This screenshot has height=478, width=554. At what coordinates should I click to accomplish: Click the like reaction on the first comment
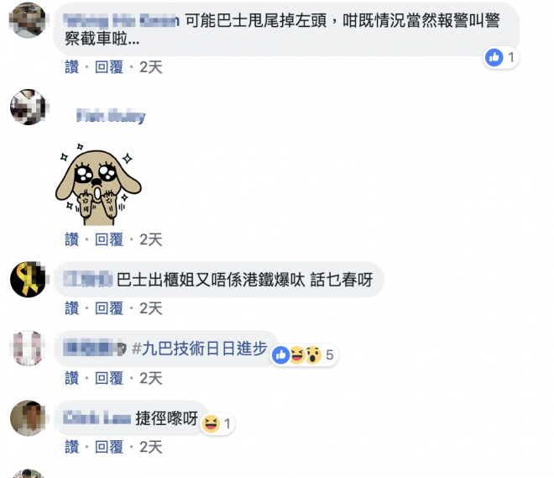coord(494,57)
